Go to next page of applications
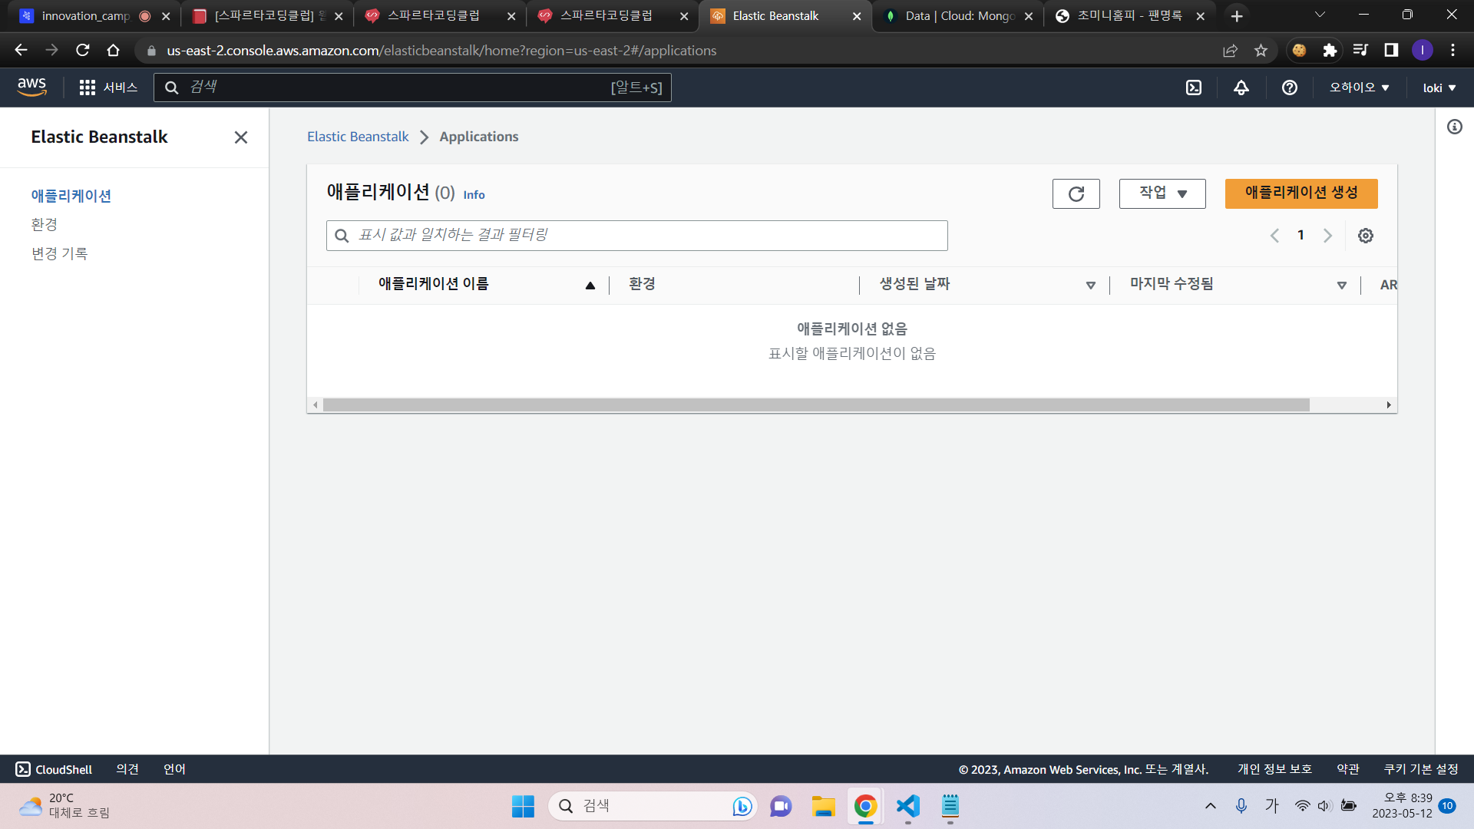1474x829 pixels. click(x=1327, y=236)
